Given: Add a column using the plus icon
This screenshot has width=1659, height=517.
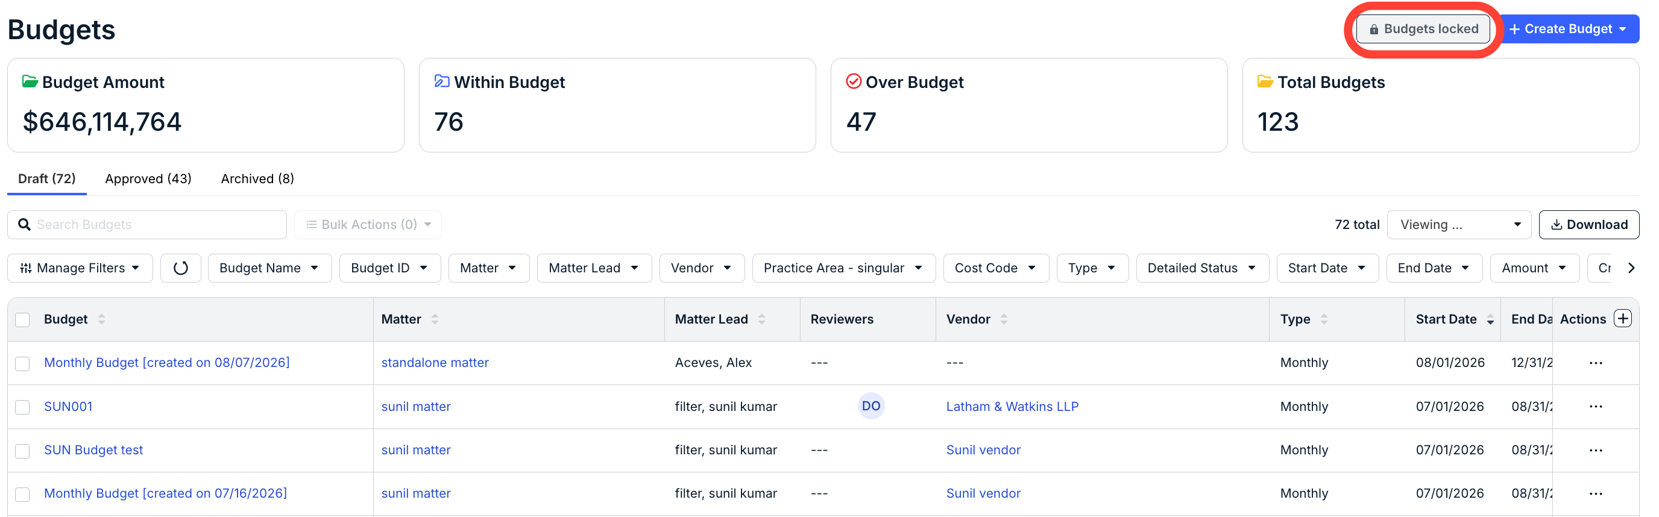Looking at the screenshot, I should pyautogui.click(x=1623, y=319).
